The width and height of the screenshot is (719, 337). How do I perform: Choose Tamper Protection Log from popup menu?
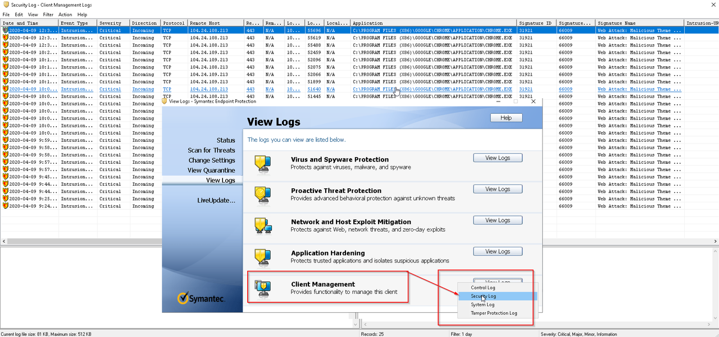497,313
